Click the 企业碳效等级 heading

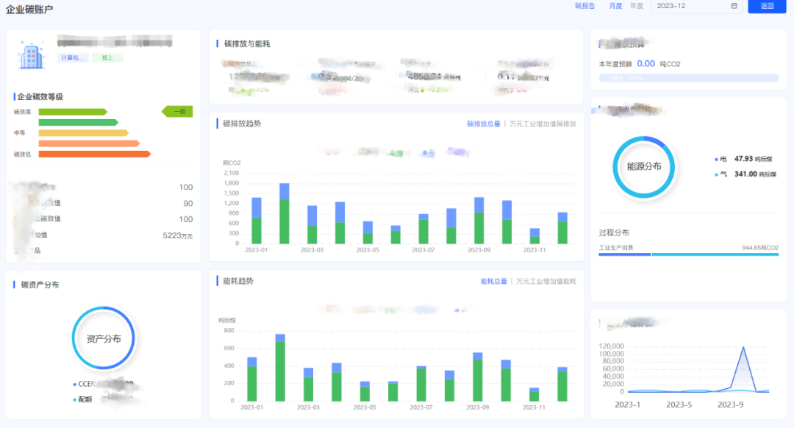40,97
